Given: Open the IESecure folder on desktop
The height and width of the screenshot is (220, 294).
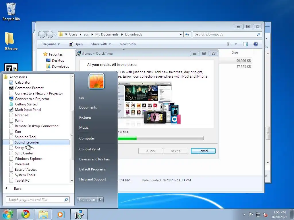Looking at the screenshot, I should (11, 41).
